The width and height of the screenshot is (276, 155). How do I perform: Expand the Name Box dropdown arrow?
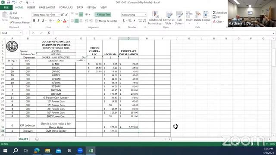(x=21, y=33)
